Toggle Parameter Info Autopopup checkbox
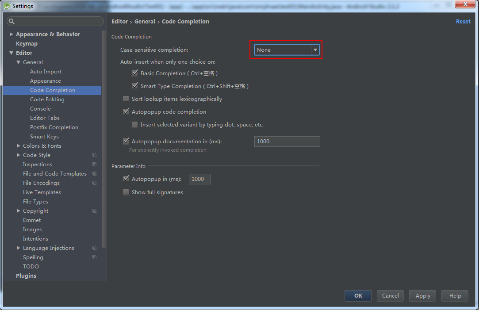 (x=126, y=179)
